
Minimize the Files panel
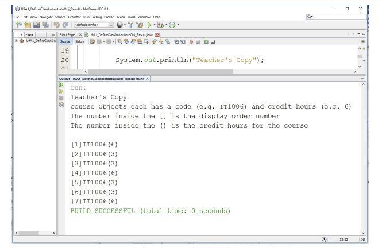(53, 35)
